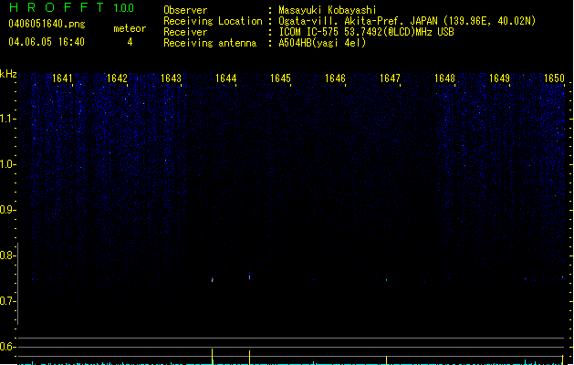Click the 1.0 kHz frequency tick label
Screen dimensions: 574x365
point(7,164)
